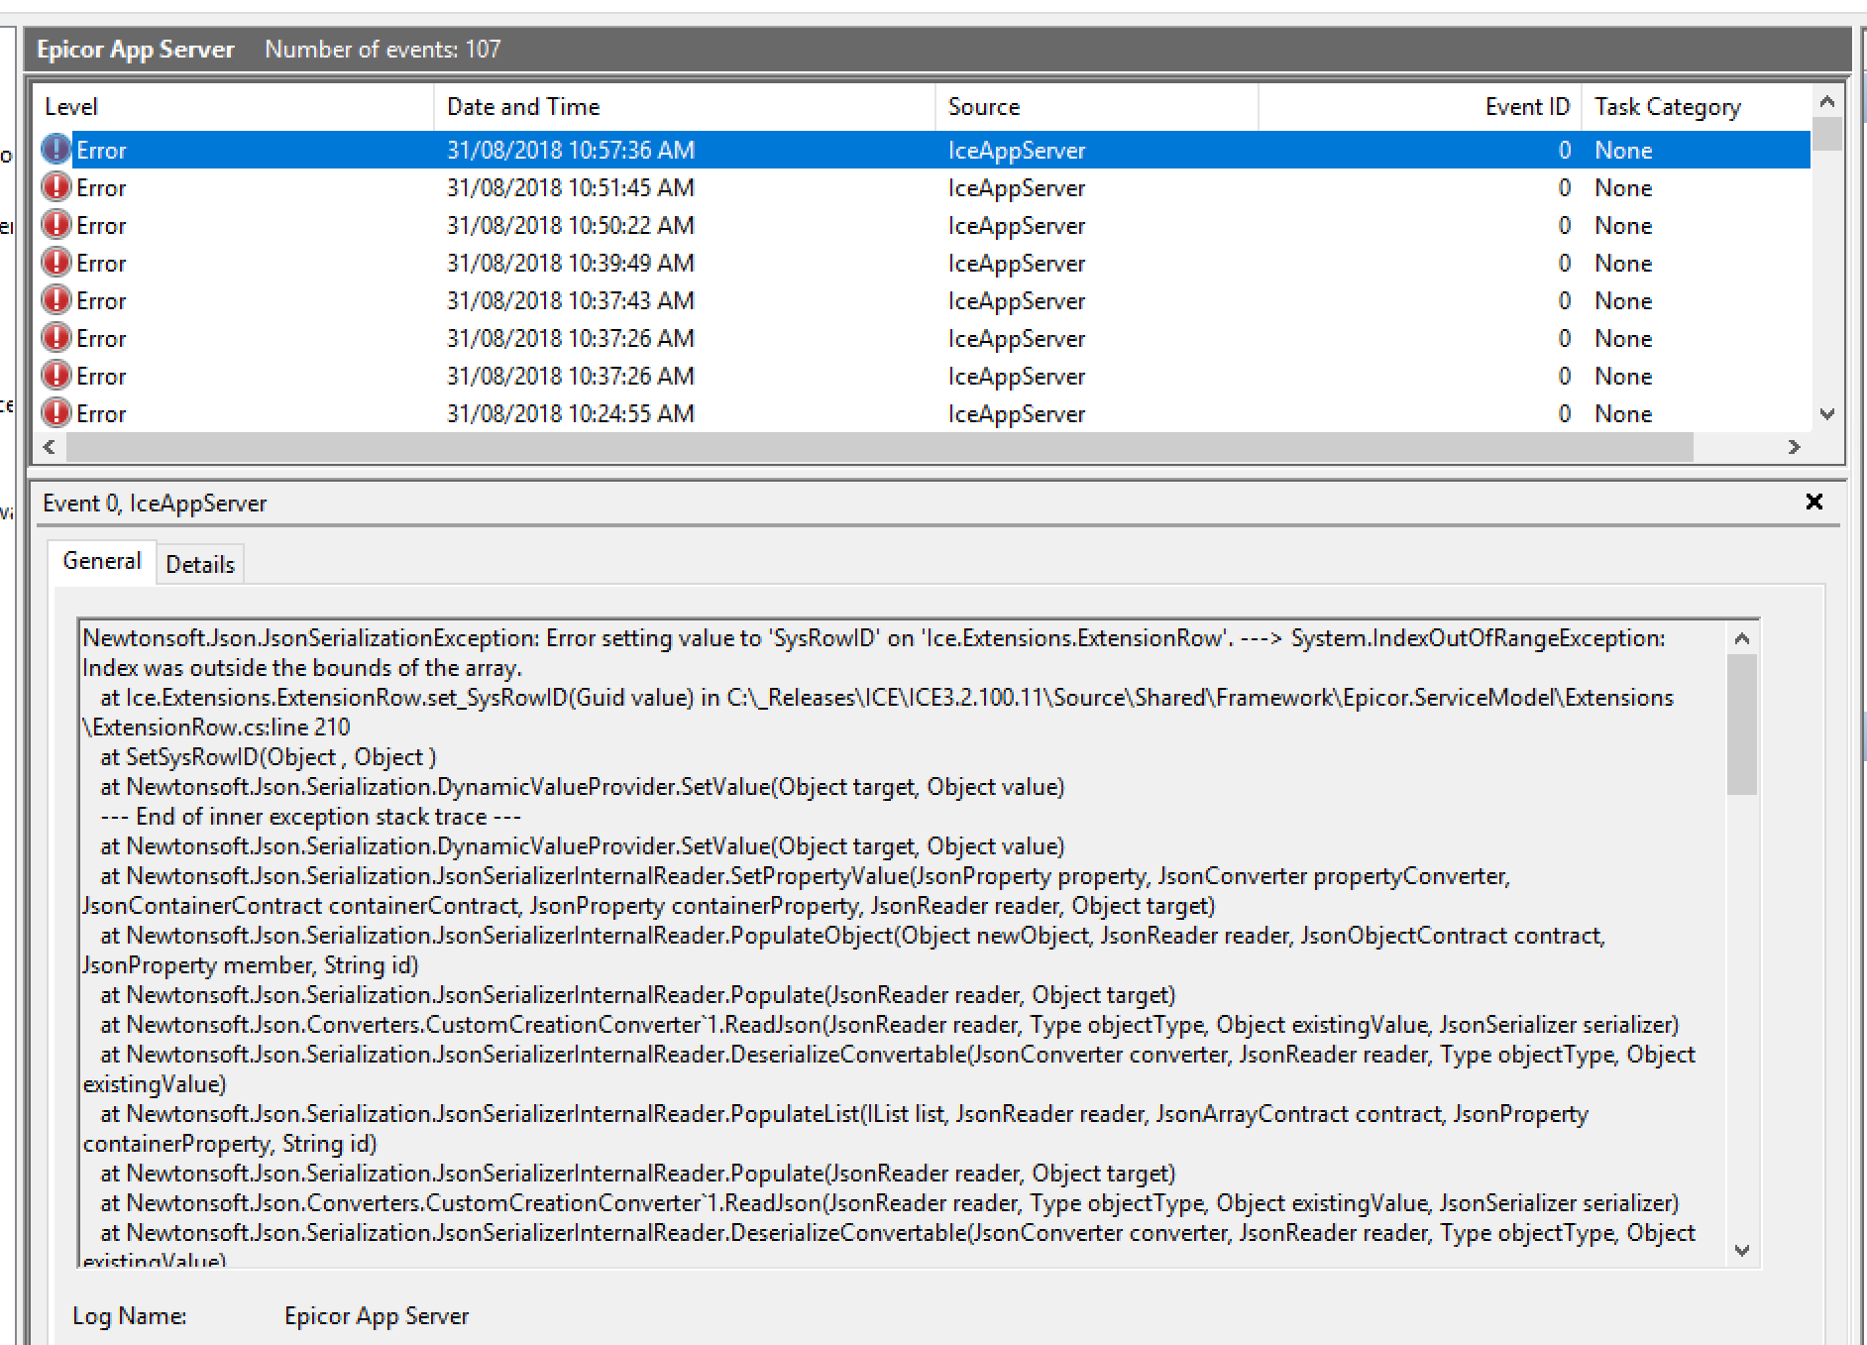
Task: Click the 'Epicor App Server' log name value
Action: point(377,1316)
